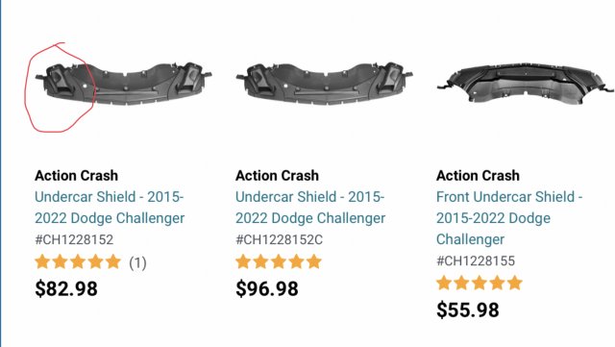The height and width of the screenshot is (347, 615).
Task: Click star rating of CH1228155 product
Action: (480, 283)
